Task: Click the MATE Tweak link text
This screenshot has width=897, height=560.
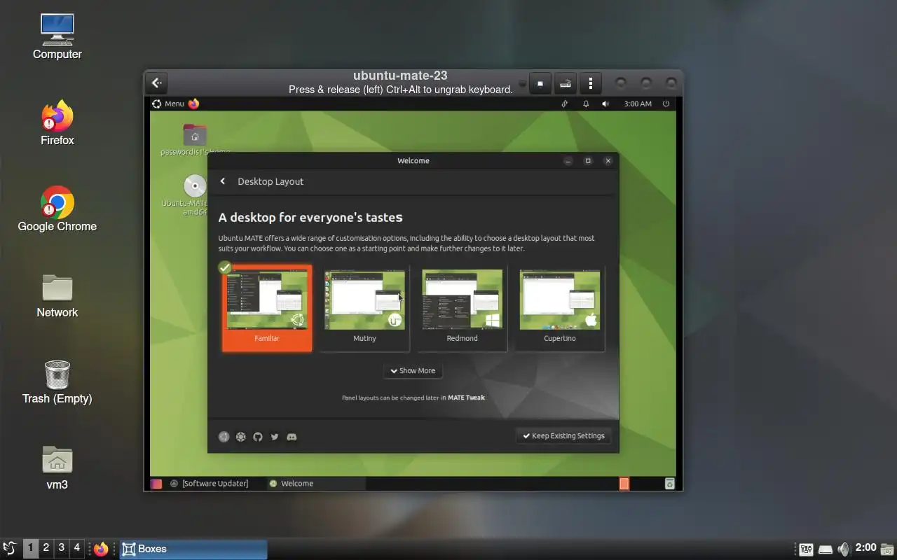Action: (x=466, y=398)
